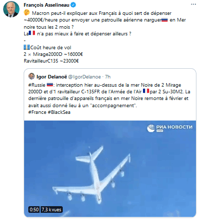The height and width of the screenshot is (219, 198).
Task: Click the Russian flag emoji after narguer
Action: pos(165,20)
